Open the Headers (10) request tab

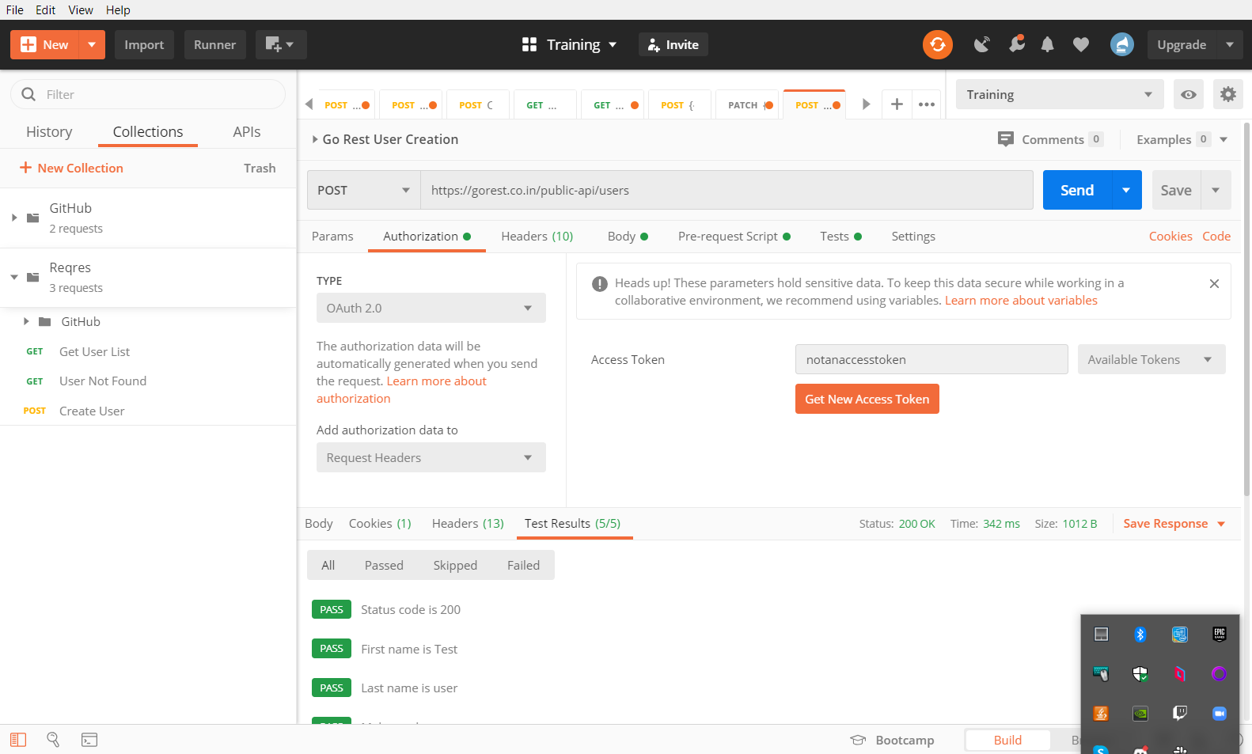point(537,236)
